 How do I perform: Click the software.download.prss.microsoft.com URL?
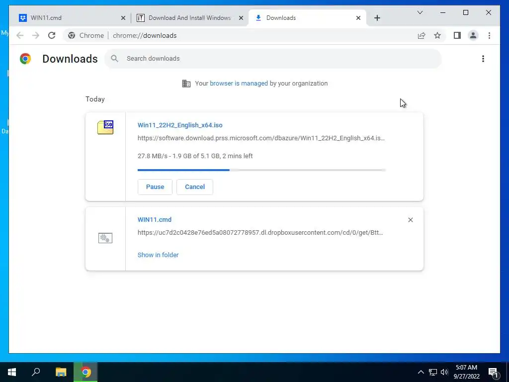(x=261, y=138)
